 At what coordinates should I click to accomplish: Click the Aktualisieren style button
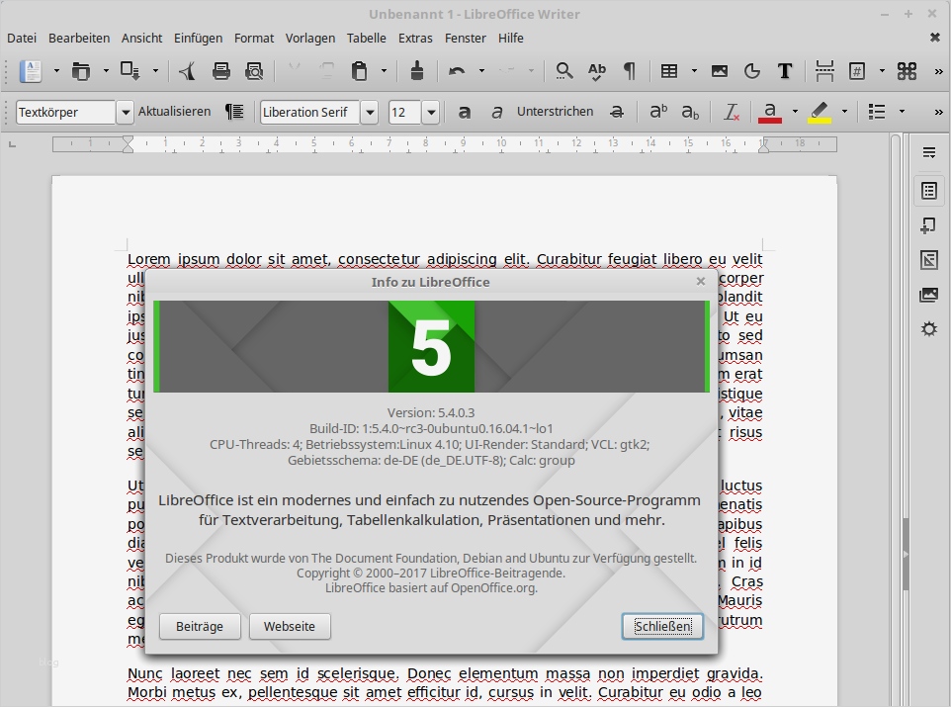pyautogui.click(x=175, y=112)
